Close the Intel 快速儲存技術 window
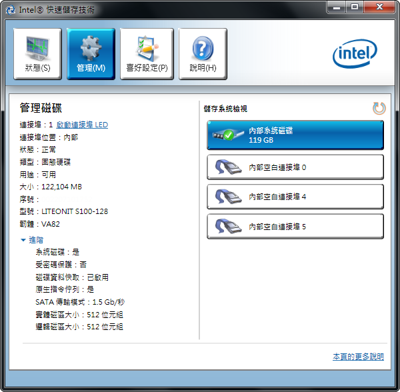 click(x=379, y=7)
